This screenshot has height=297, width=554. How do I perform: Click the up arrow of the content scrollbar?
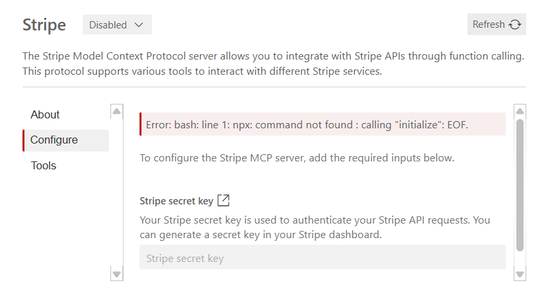coord(520,111)
